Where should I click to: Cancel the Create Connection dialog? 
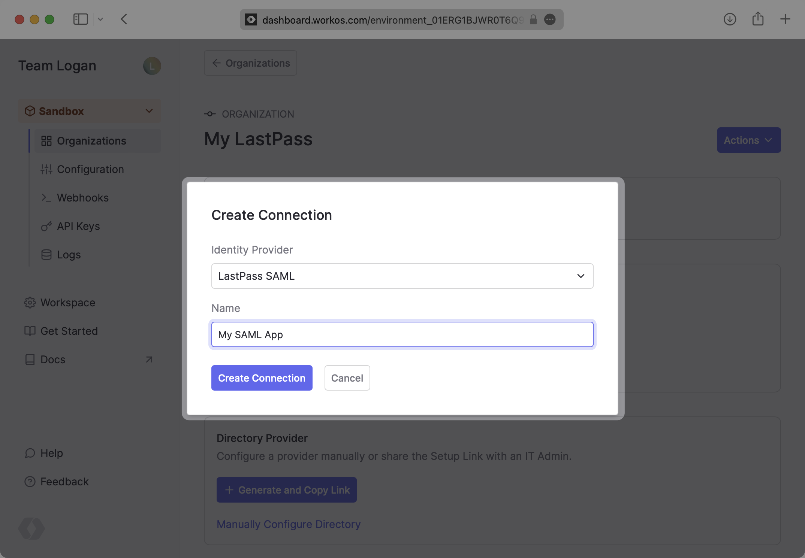tap(347, 378)
